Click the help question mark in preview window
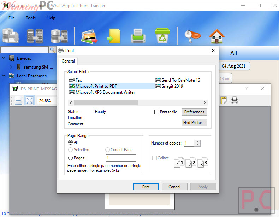Image resolution: width=279 pixels, height=217 pixels. tap(247, 89)
